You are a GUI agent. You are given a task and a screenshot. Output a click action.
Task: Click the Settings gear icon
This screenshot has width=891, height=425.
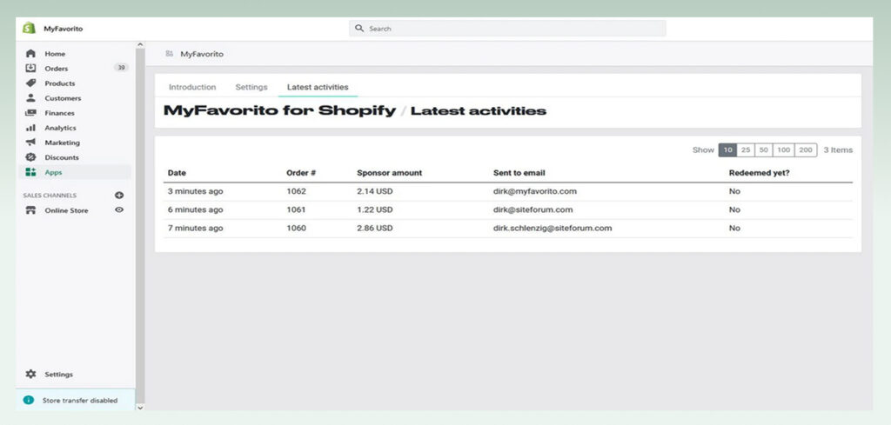(x=30, y=375)
